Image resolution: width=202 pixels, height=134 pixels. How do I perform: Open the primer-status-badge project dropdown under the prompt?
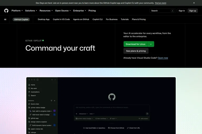click(x=84, y=119)
